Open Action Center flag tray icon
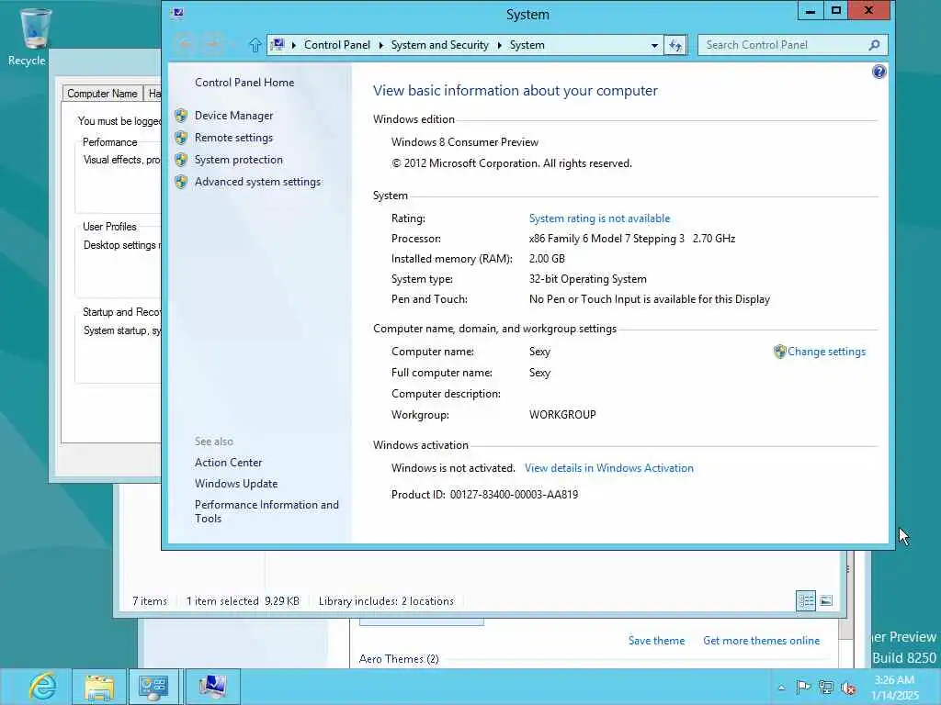The image size is (941, 705). coord(803,688)
